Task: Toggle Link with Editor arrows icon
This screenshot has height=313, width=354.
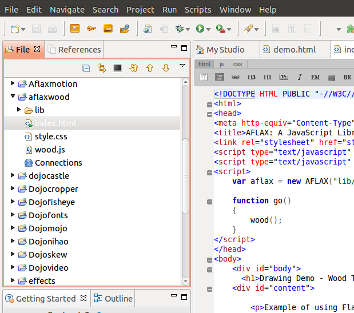Action: tap(102, 68)
